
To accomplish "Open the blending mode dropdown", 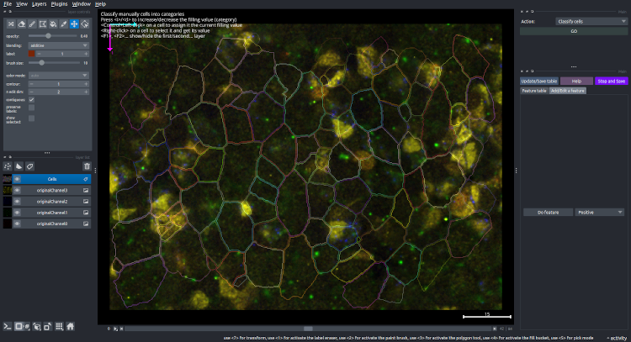I will coord(59,45).
